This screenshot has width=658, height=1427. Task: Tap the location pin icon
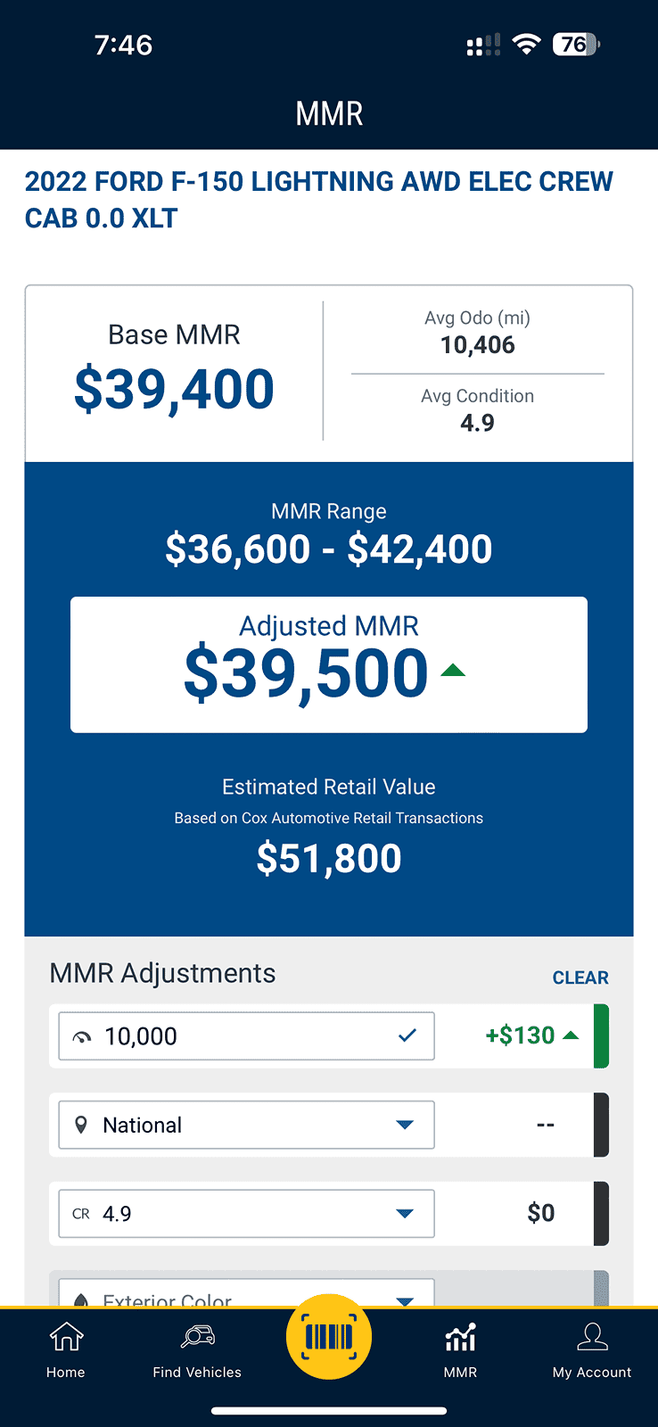tap(81, 1125)
